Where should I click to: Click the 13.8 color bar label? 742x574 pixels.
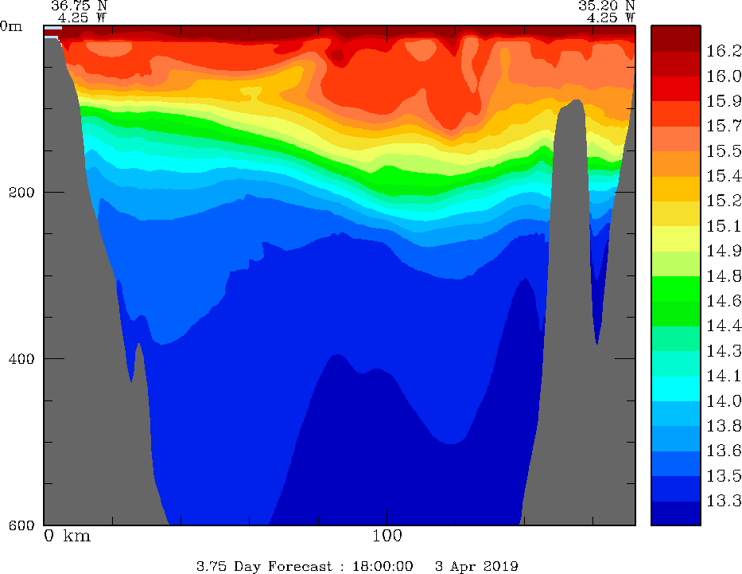[724, 426]
